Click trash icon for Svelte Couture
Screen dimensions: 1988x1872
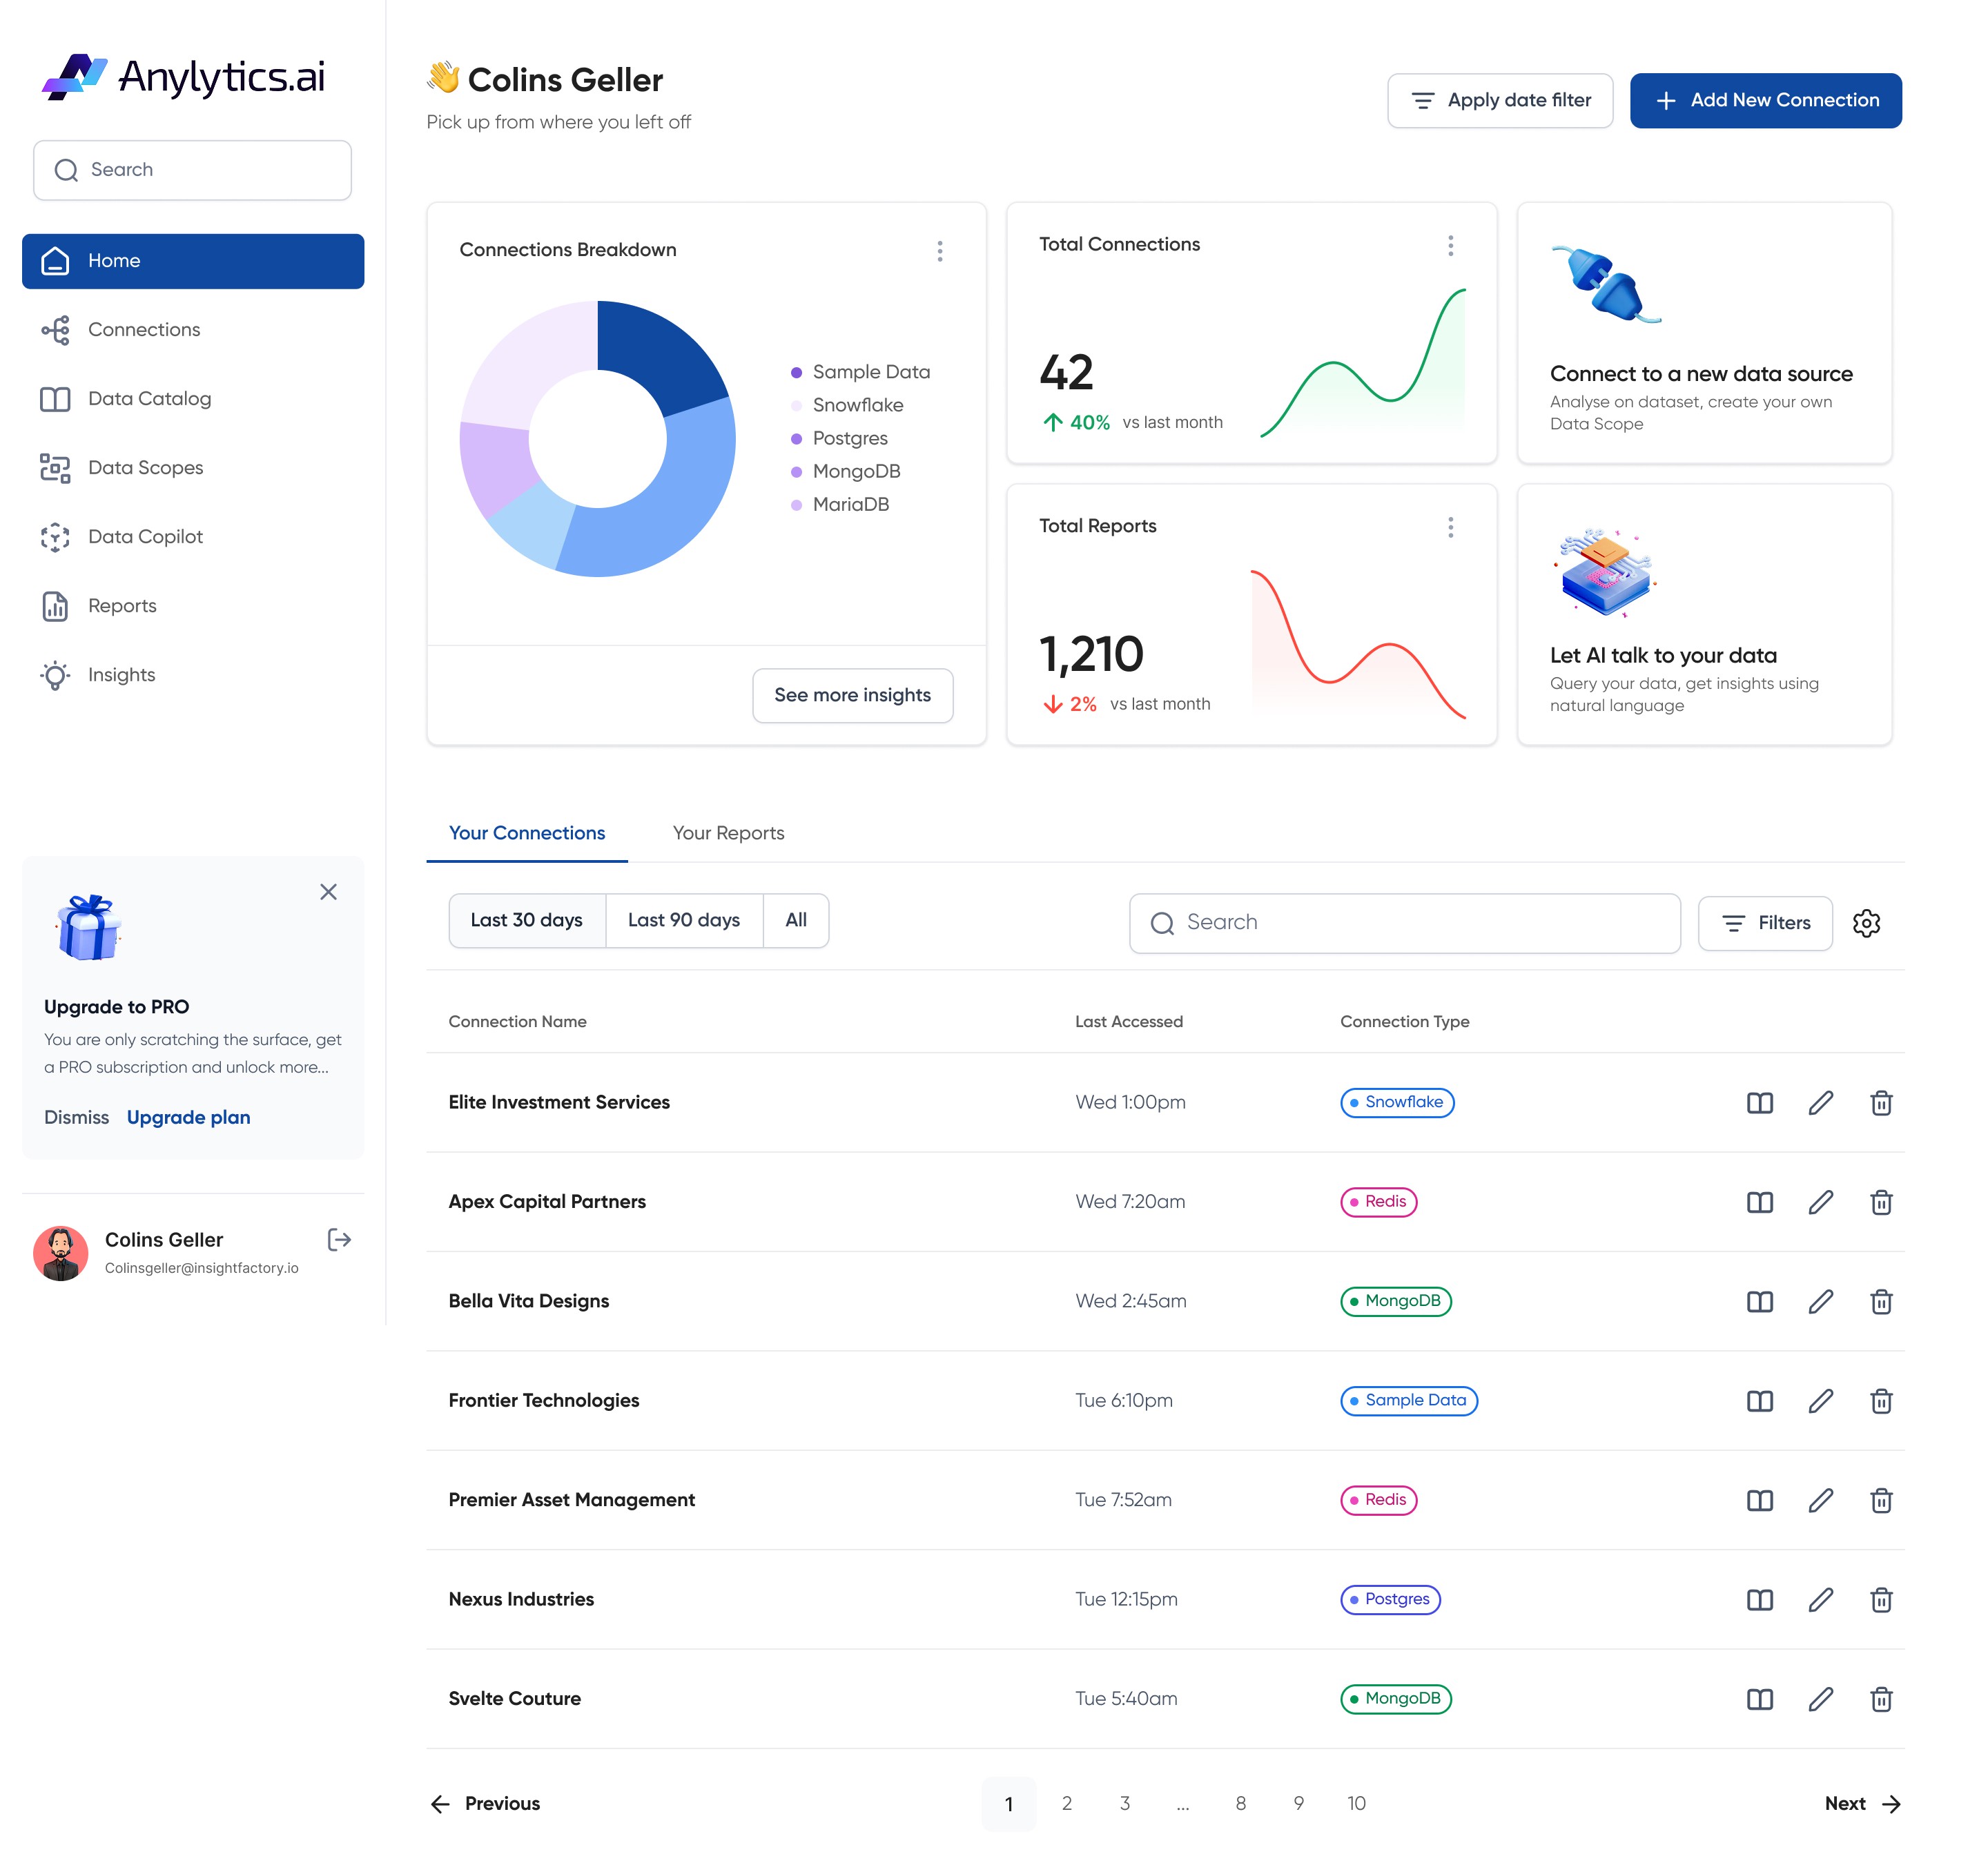coord(1880,1699)
